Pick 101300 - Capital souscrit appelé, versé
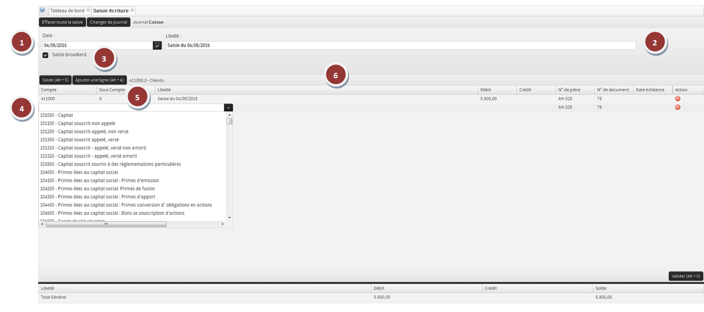 tap(79, 140)
